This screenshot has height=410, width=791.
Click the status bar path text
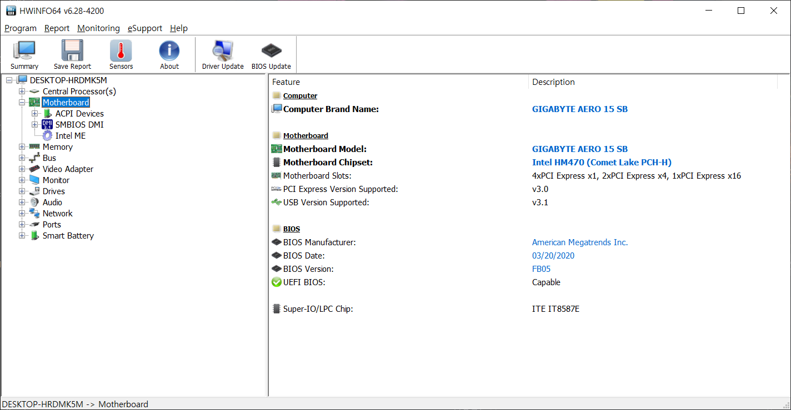pyautogui.click(x=75, y=404)
